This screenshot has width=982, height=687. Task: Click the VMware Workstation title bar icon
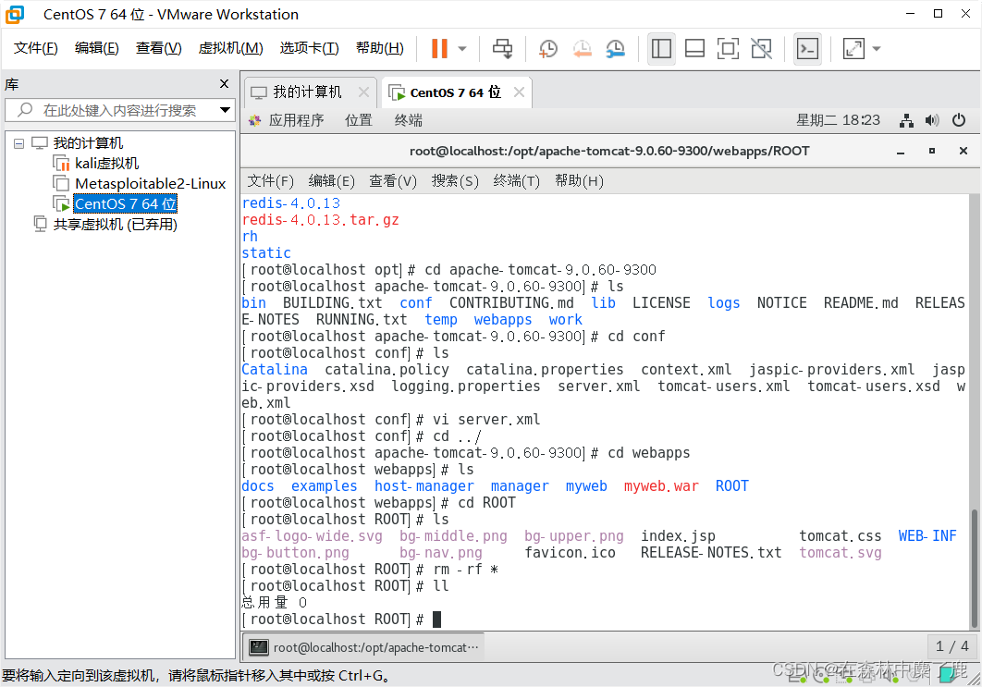(x=15, y=14)
